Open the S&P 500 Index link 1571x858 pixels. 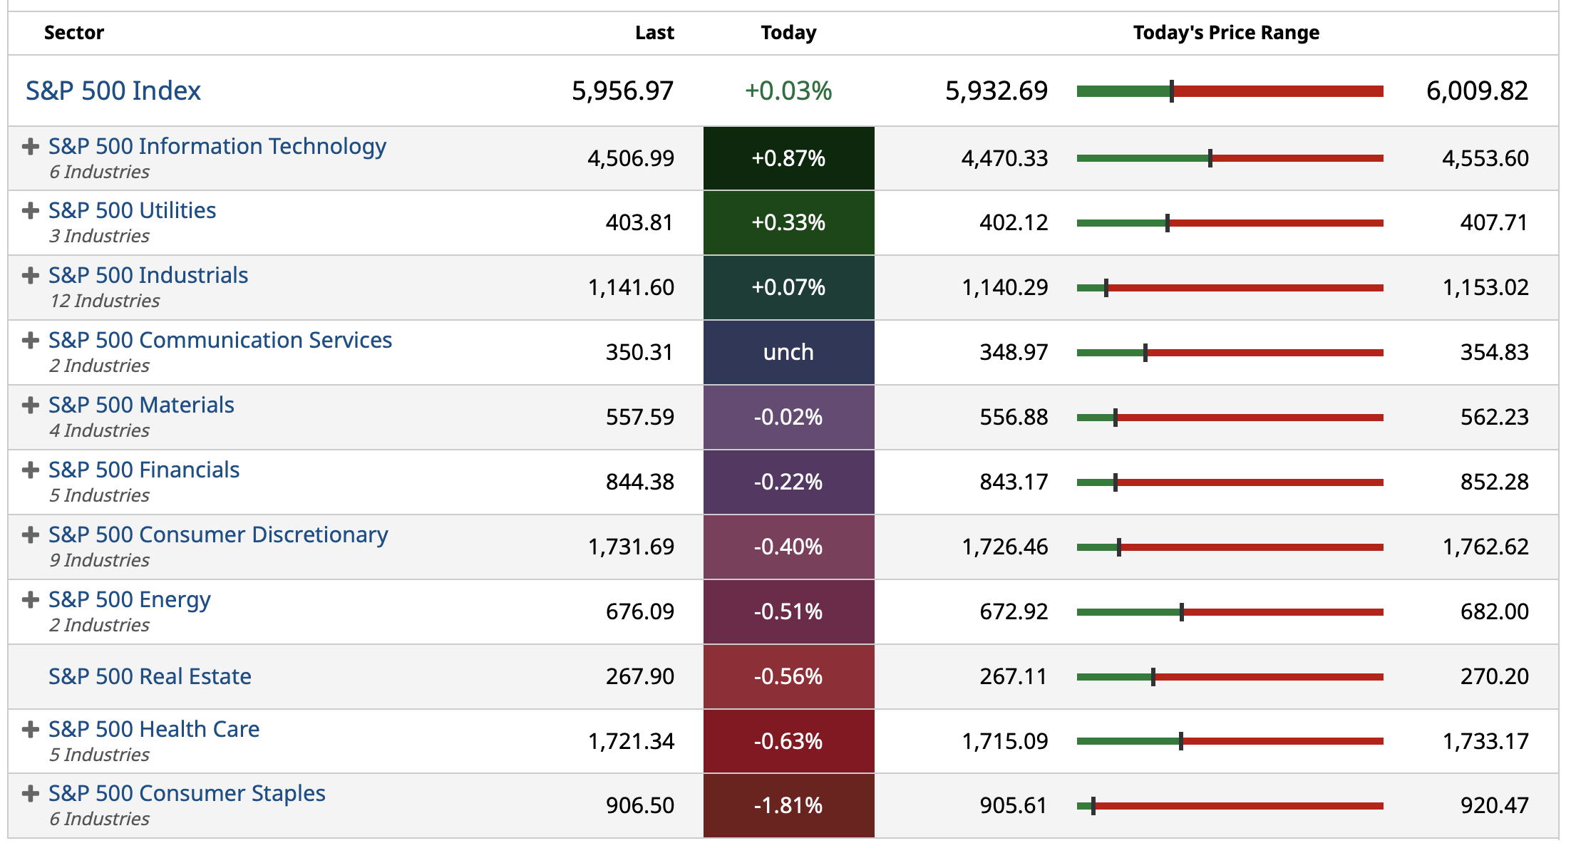113,91
